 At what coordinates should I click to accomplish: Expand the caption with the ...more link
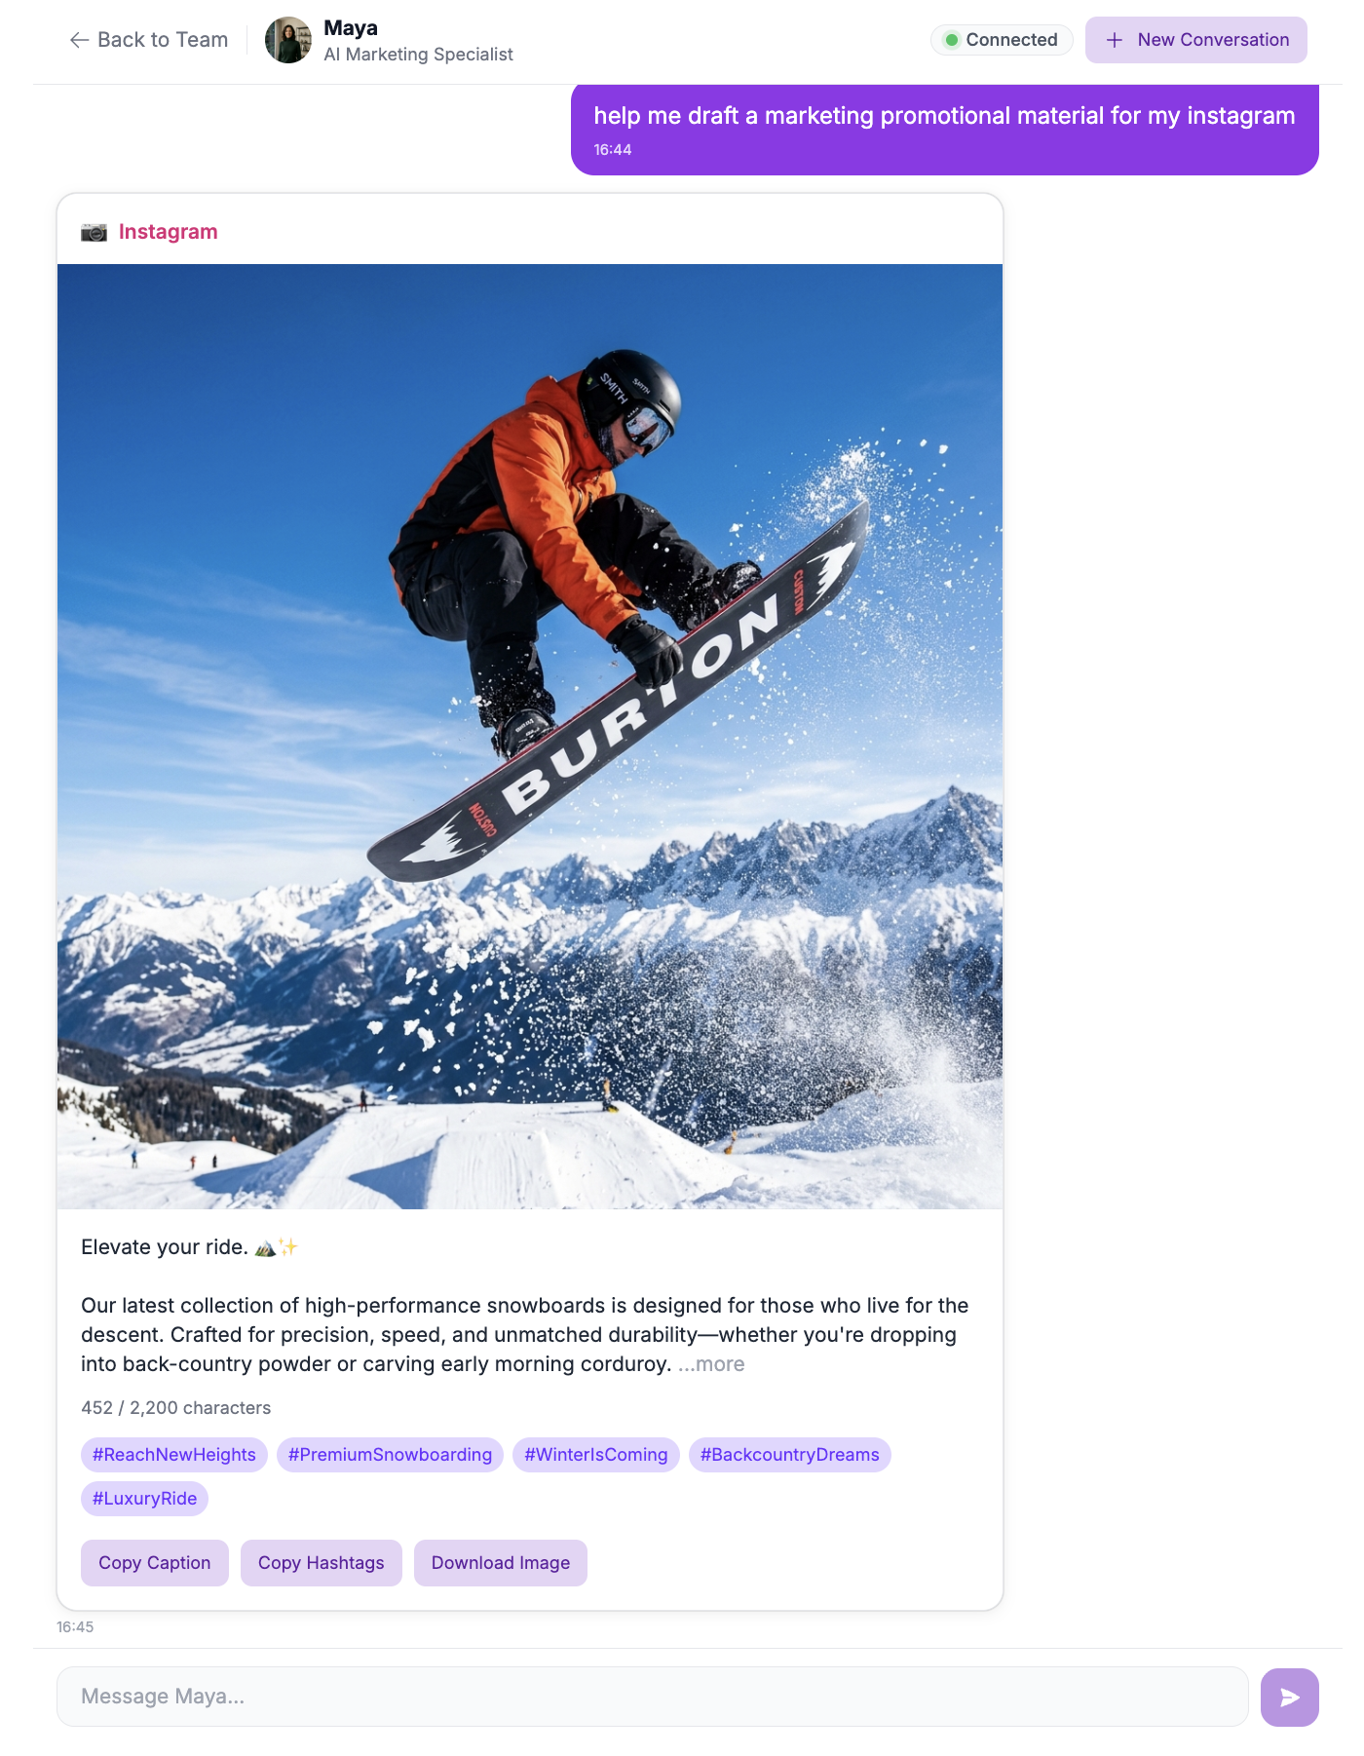pos(711,1364)
